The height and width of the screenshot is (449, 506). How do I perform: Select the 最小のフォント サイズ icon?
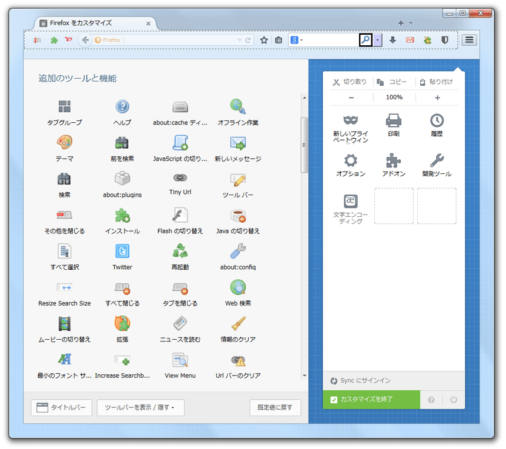point(65,359)
